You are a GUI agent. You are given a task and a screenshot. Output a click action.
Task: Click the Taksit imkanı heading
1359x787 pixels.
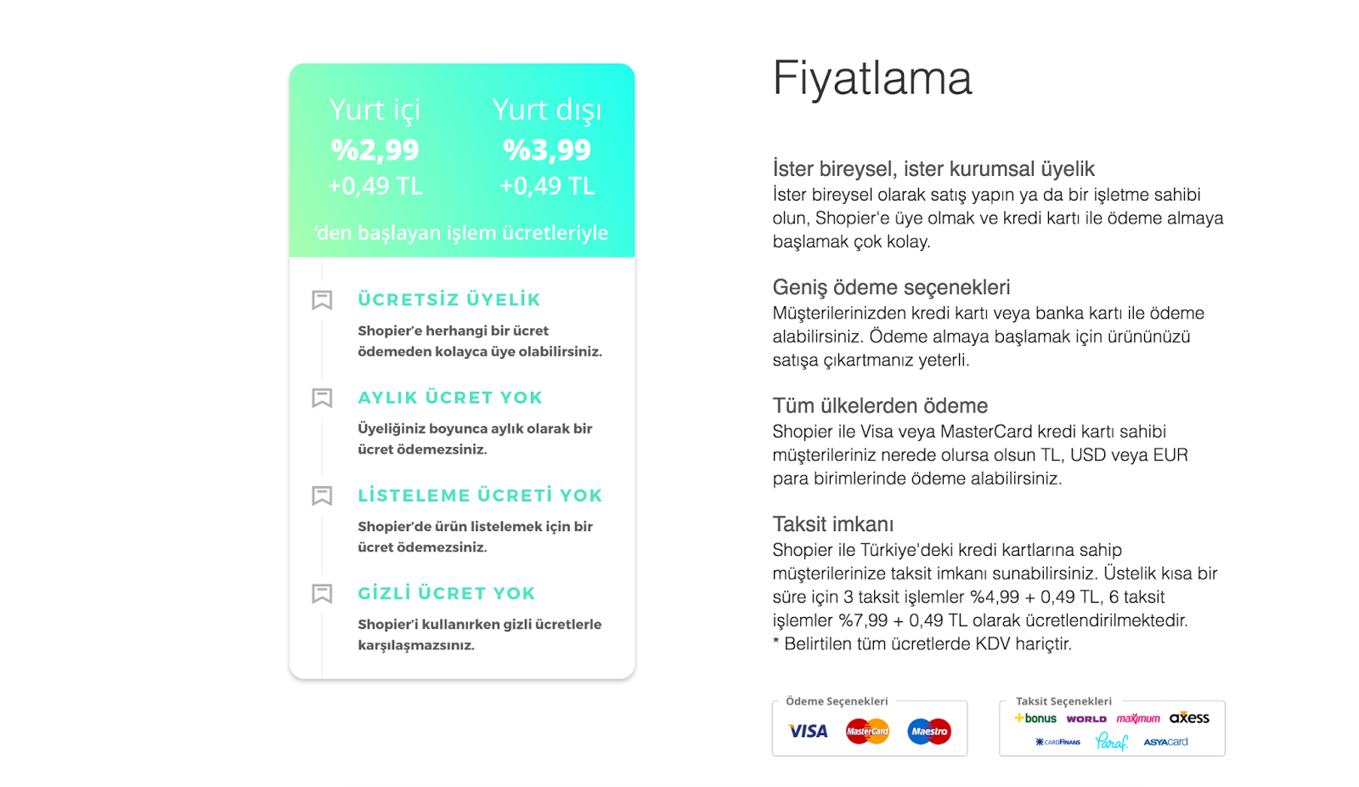[833, 524]
